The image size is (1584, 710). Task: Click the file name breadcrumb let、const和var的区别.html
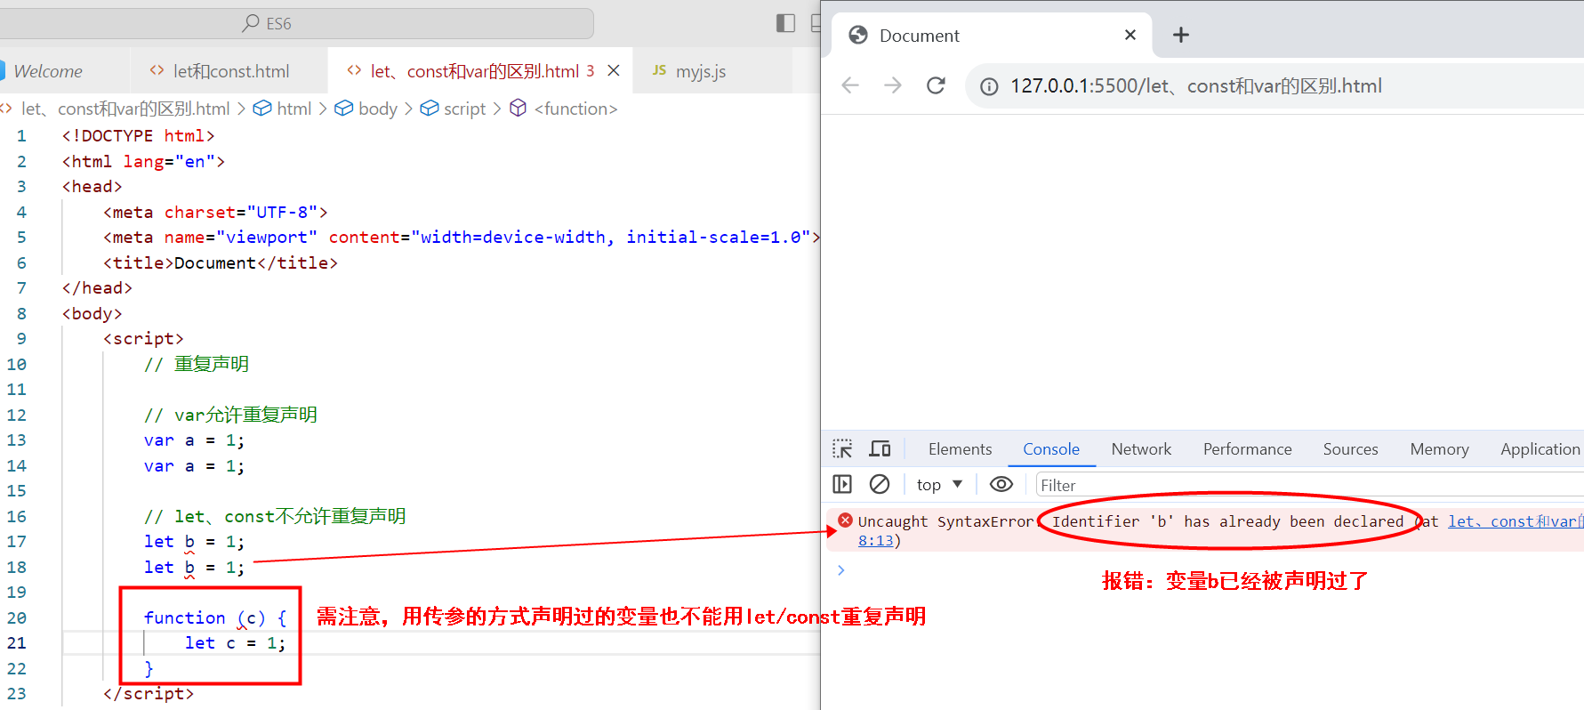[125, 109]
